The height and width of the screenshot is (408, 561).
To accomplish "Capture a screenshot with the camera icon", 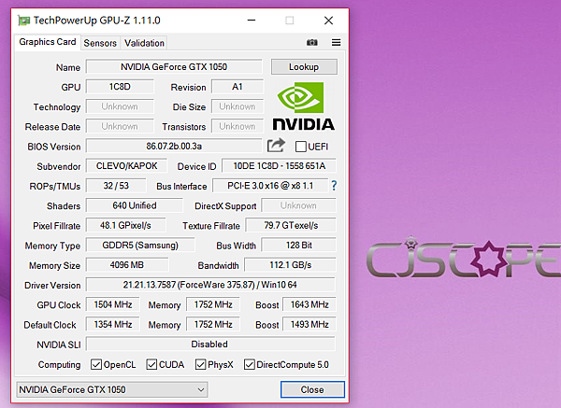I will click(x=312, y=43).
